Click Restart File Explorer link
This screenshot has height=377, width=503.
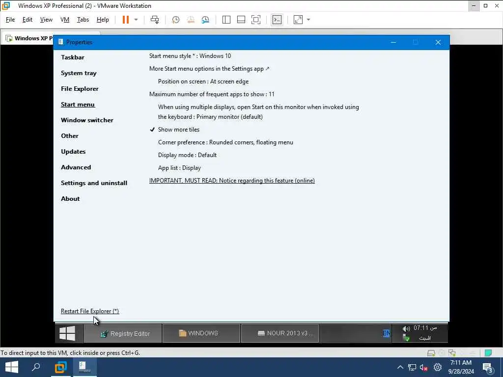pyautogui.click(x=90, y=311)
